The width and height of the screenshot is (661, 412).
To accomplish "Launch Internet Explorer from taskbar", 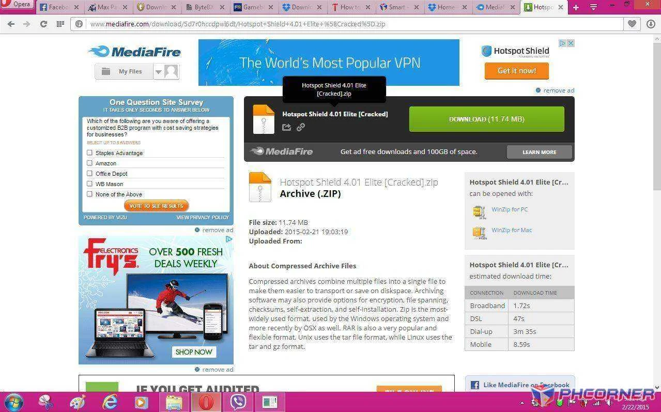I will [110, 402].
